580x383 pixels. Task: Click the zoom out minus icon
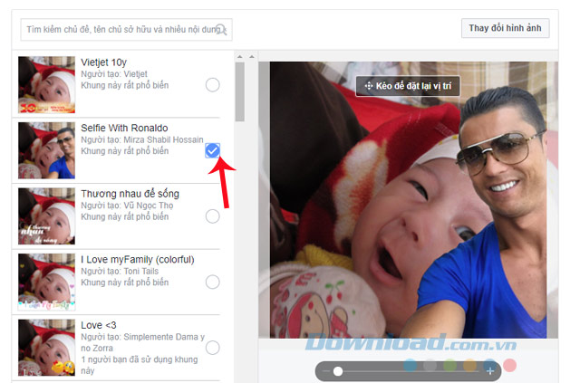tap(326, 371)
